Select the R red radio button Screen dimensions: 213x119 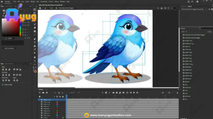[23, 29]
